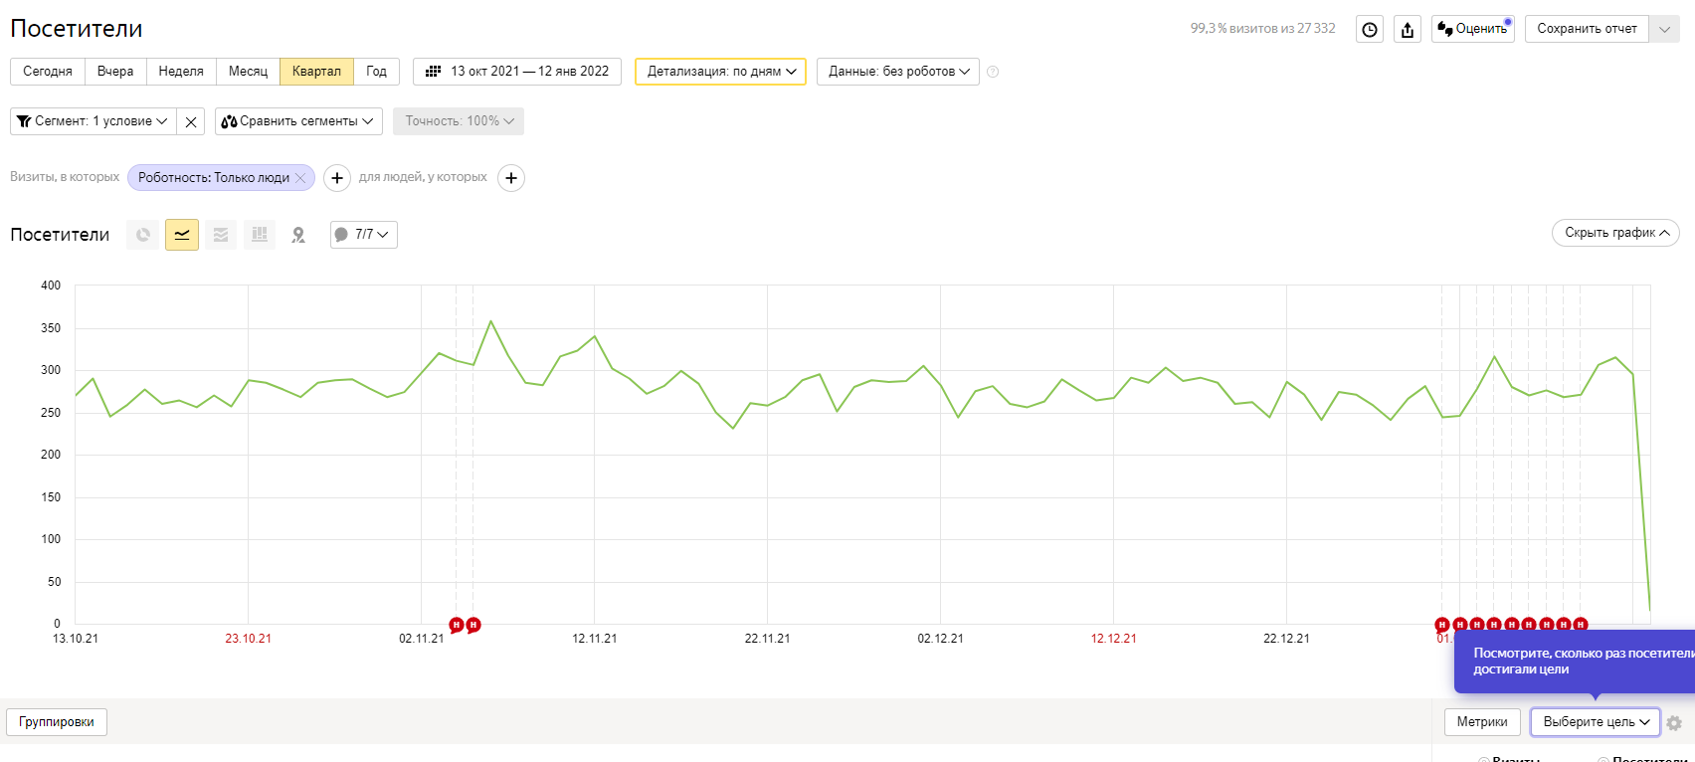The height and width of the screenshot is (762, 1695).
Task: Click 'Сохранить отчет' button
Action: click(1587, 29)
